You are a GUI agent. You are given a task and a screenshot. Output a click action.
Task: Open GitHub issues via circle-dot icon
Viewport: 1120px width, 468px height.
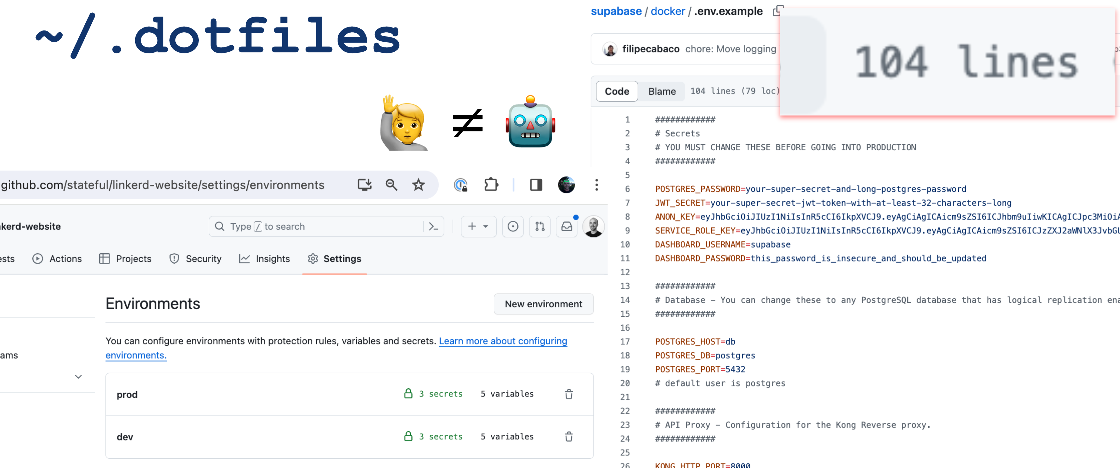(513, 226)
